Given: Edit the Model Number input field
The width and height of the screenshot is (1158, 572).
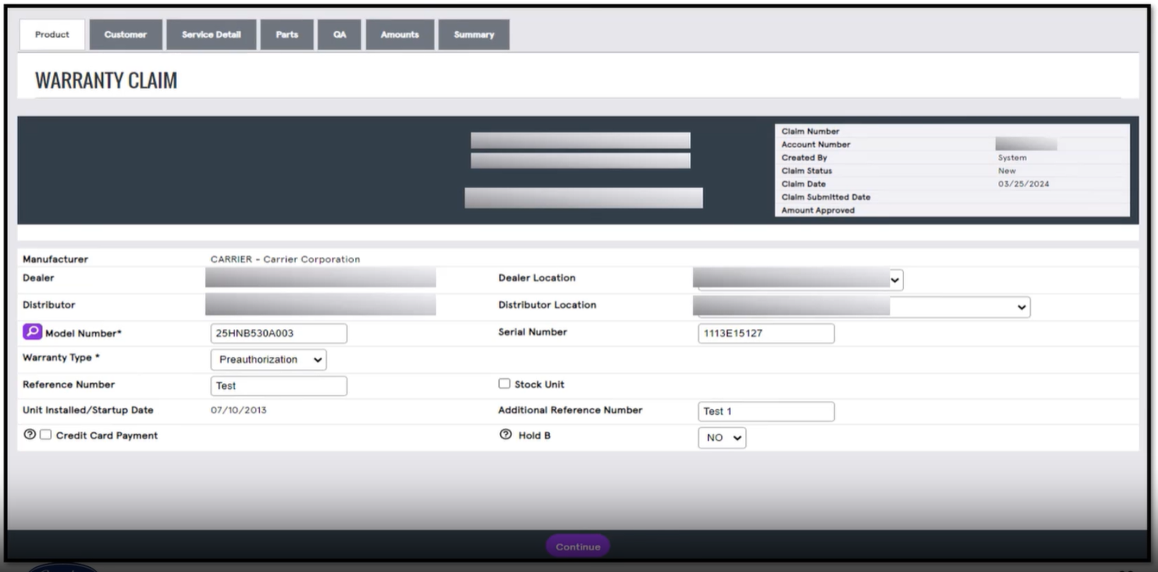Looking at the screenshot, I should (279, 332).
